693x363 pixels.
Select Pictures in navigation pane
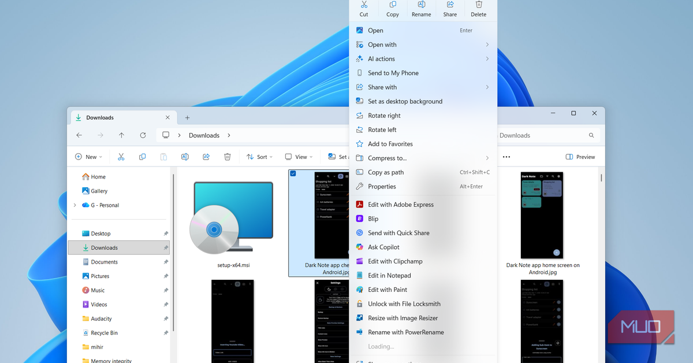point(120,276)
